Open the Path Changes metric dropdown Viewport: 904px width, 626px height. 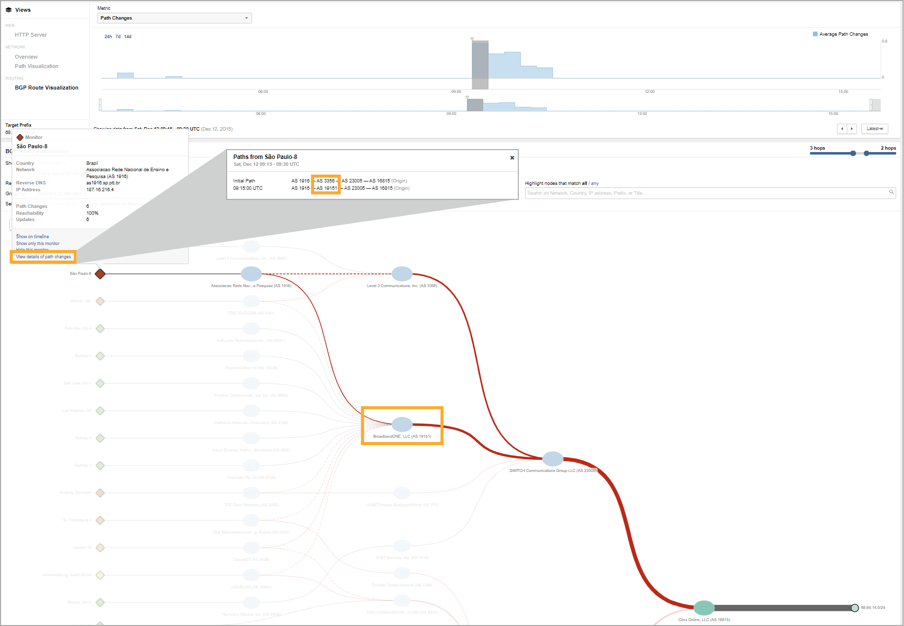174,18
